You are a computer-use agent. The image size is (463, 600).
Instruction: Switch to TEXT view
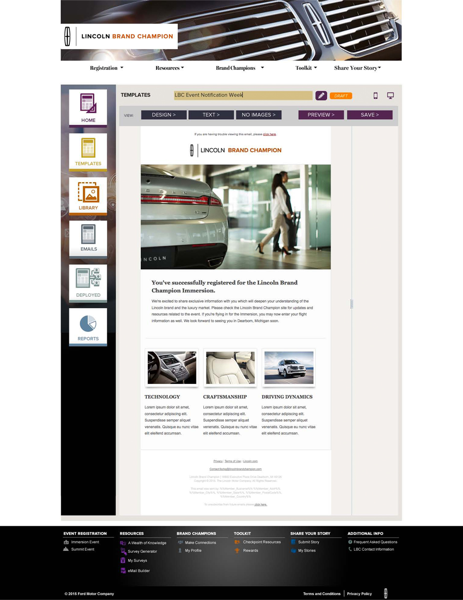click(211, 115)
